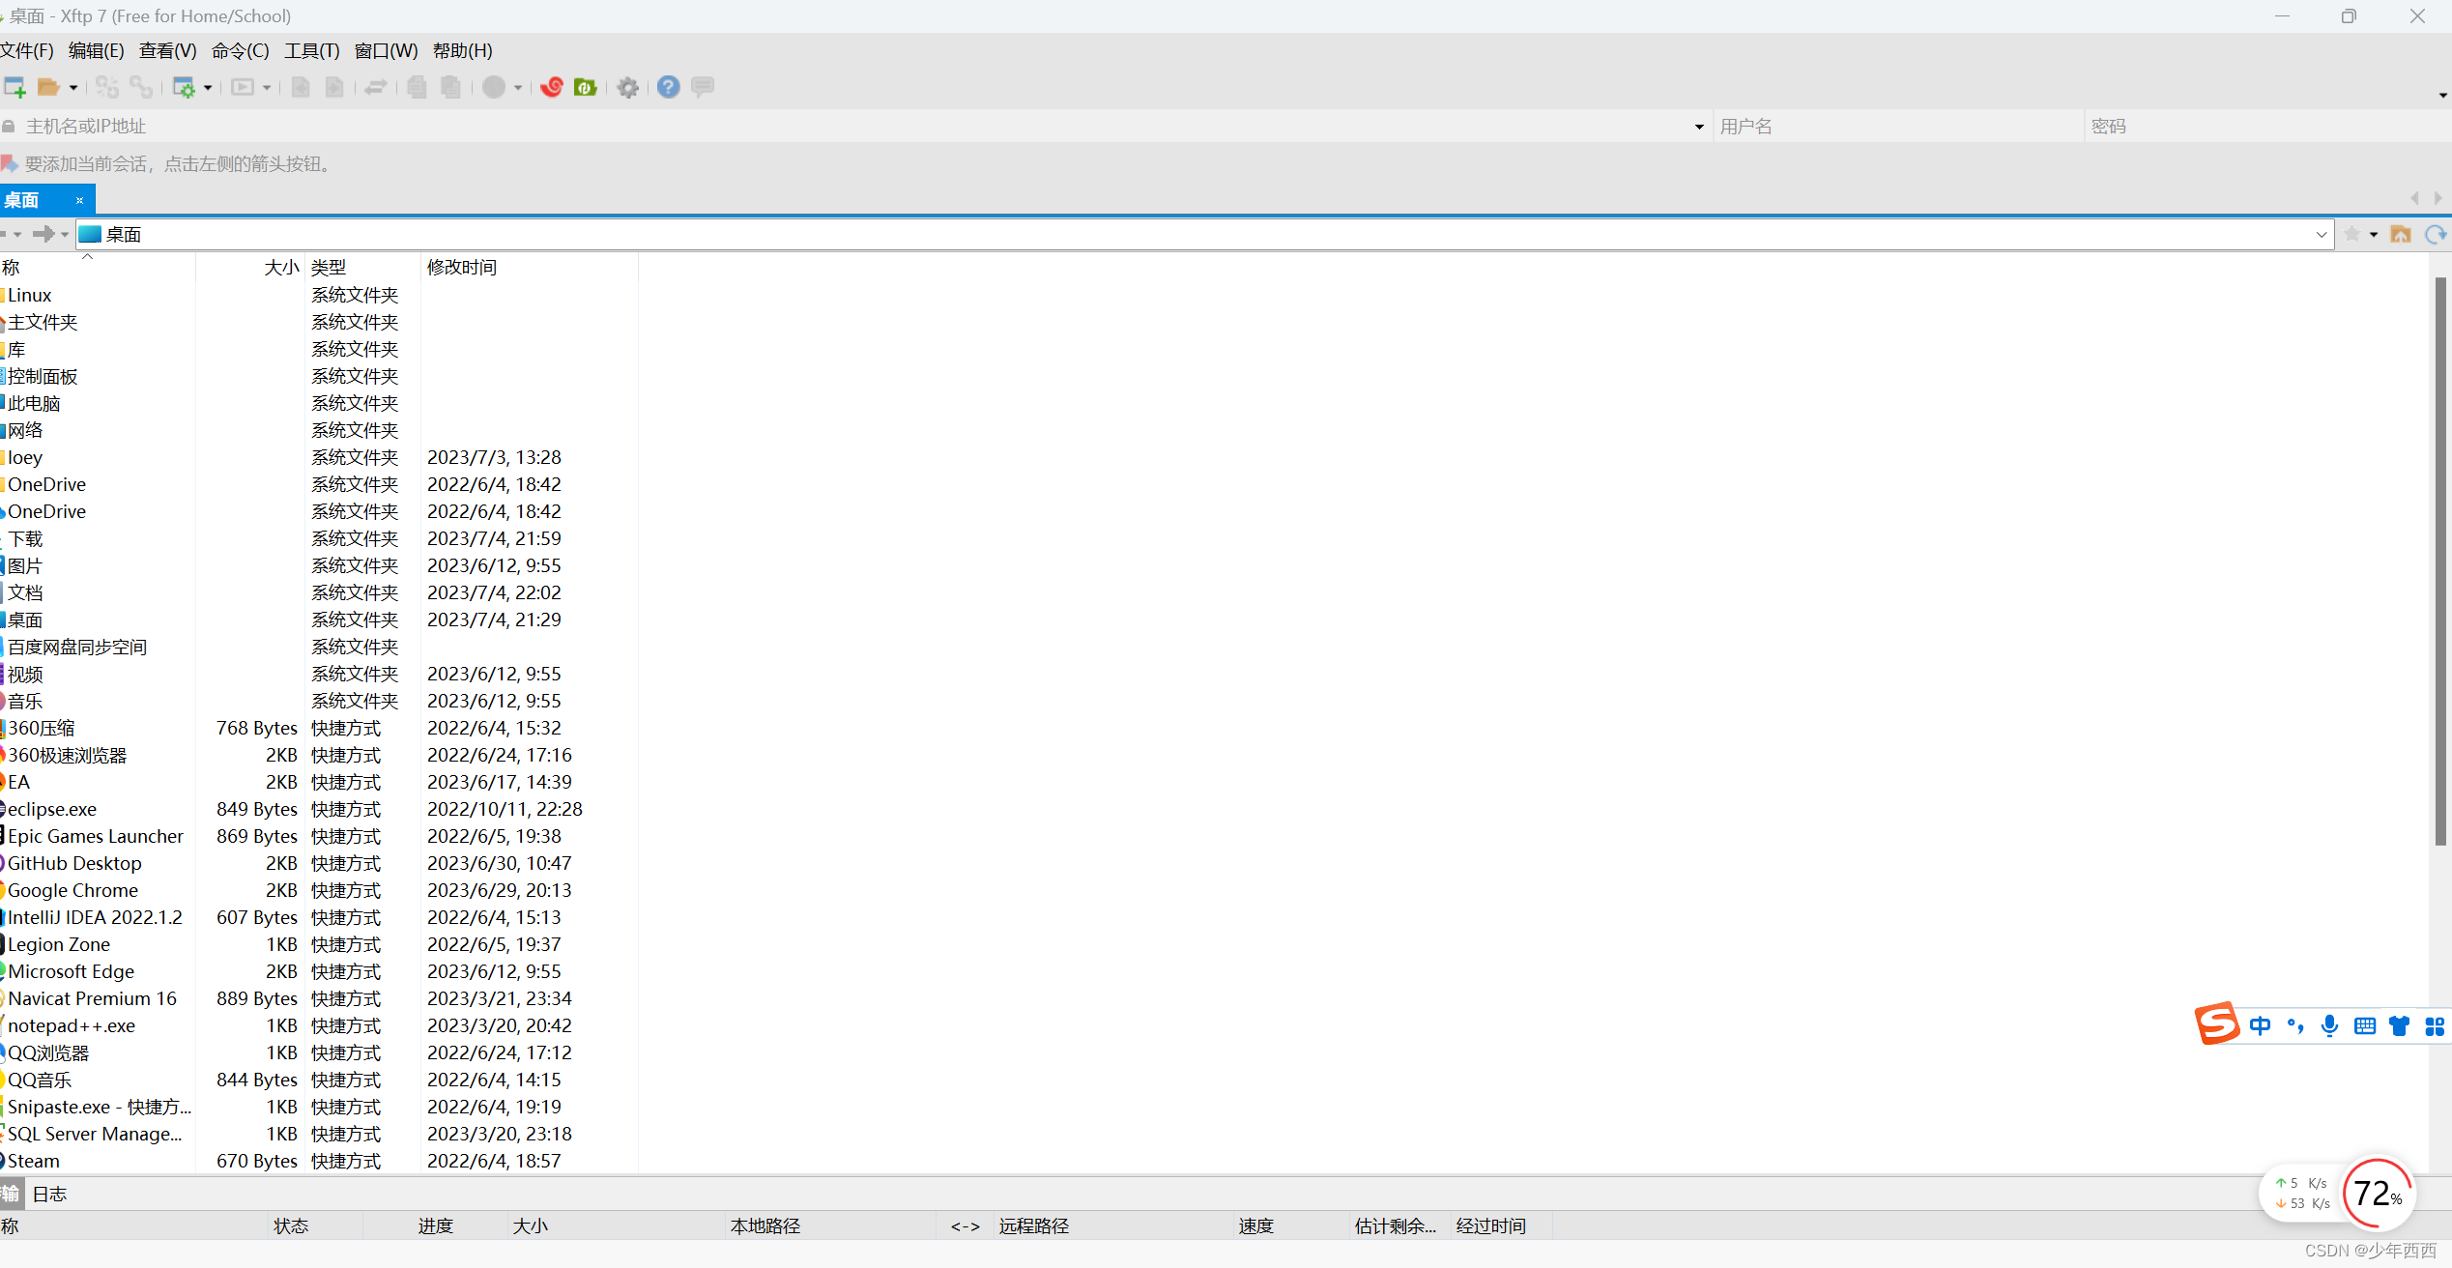Sort files by 大小 column header
This screenshot has width=2452, height=1268.
[x=250, y=267]
